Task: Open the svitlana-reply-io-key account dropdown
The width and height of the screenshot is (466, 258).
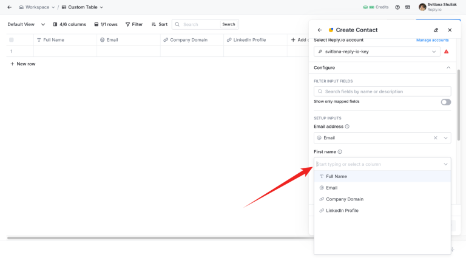Action: 377,51
